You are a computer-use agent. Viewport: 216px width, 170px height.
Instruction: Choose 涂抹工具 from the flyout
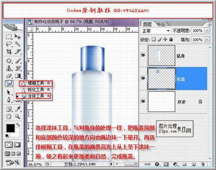pos(33,96)
